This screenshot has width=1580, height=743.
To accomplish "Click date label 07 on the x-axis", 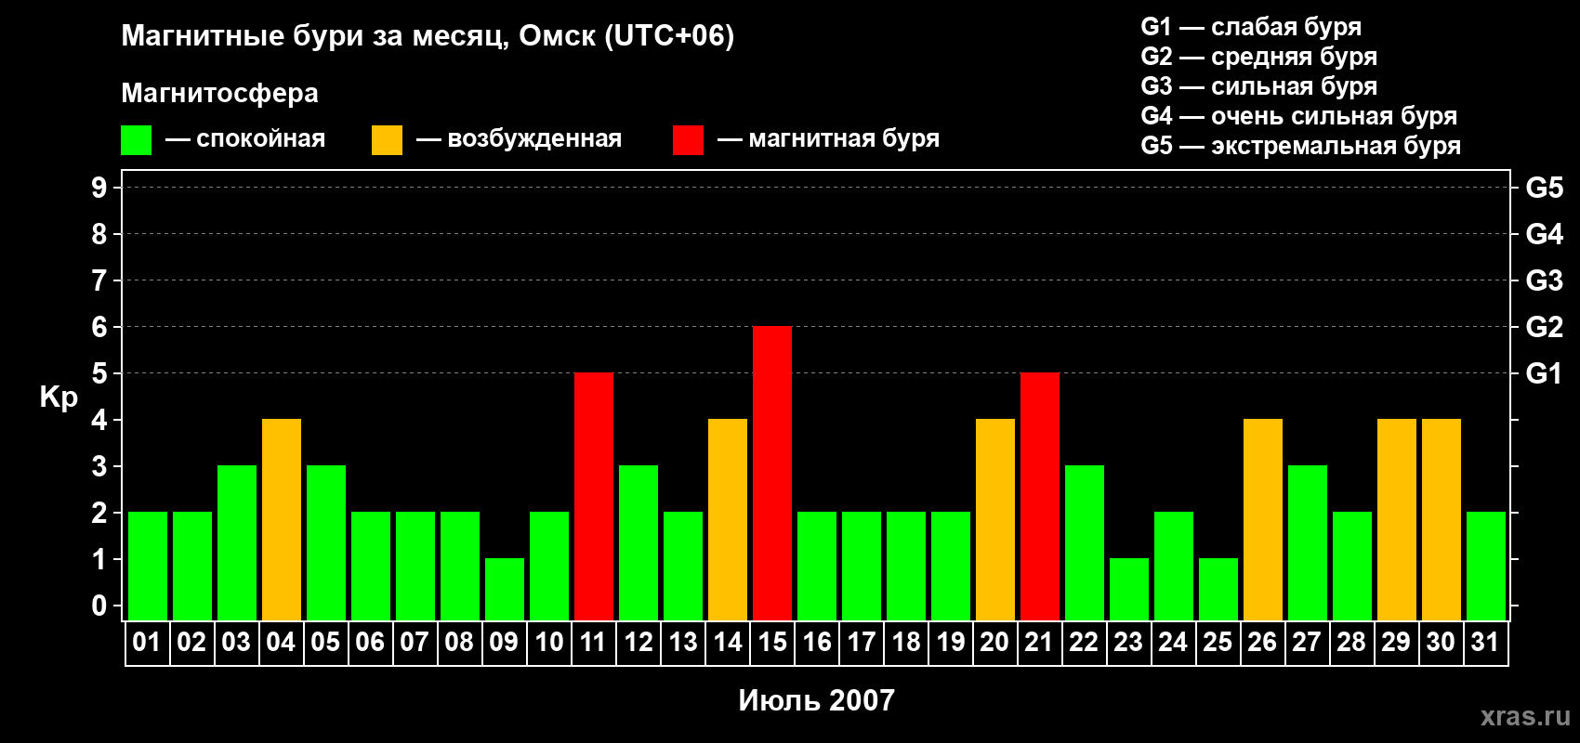I will point(415,643).
